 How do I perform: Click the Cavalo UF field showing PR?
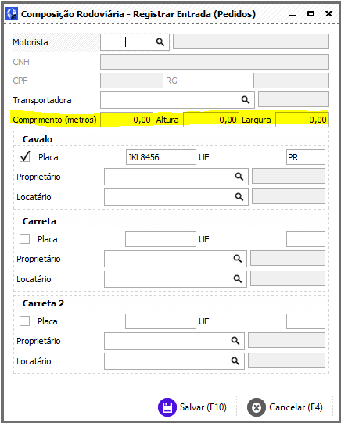tap(306, 157)
